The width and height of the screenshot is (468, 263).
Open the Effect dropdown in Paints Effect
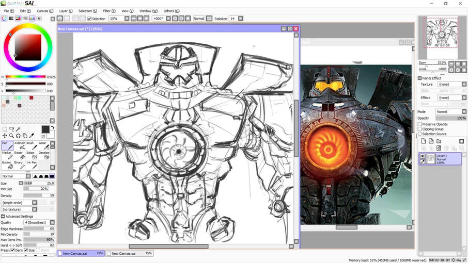pos(464,97)
